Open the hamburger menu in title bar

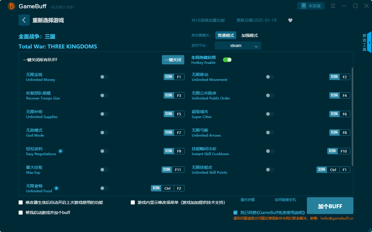[x=332, y=6]
